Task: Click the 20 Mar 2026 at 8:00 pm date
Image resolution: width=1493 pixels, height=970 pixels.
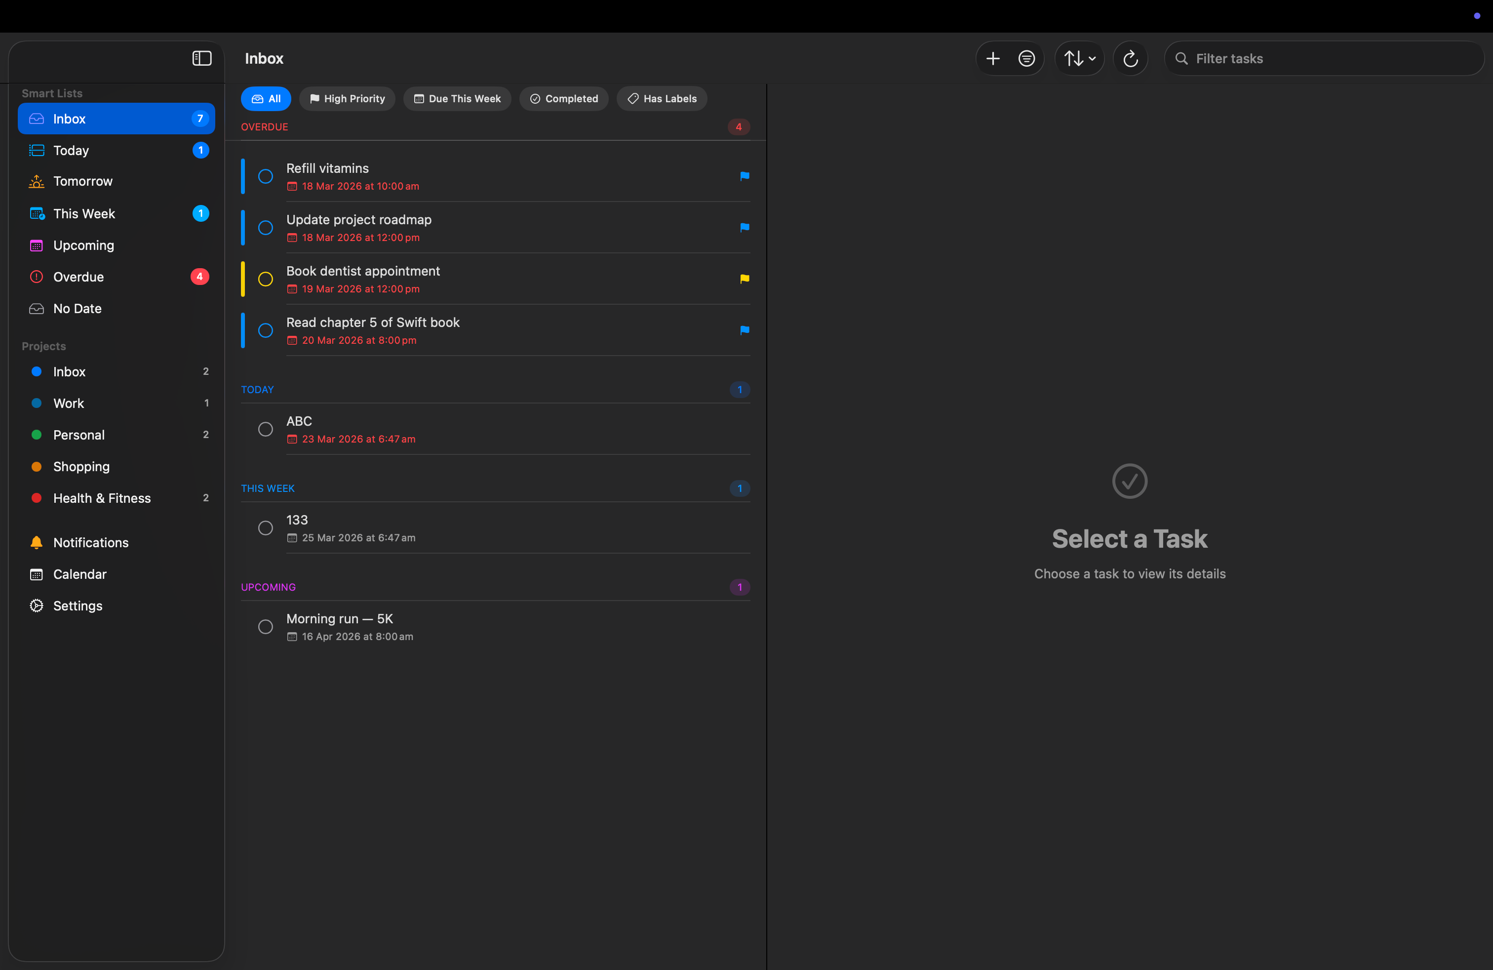Action: point(359,340)
